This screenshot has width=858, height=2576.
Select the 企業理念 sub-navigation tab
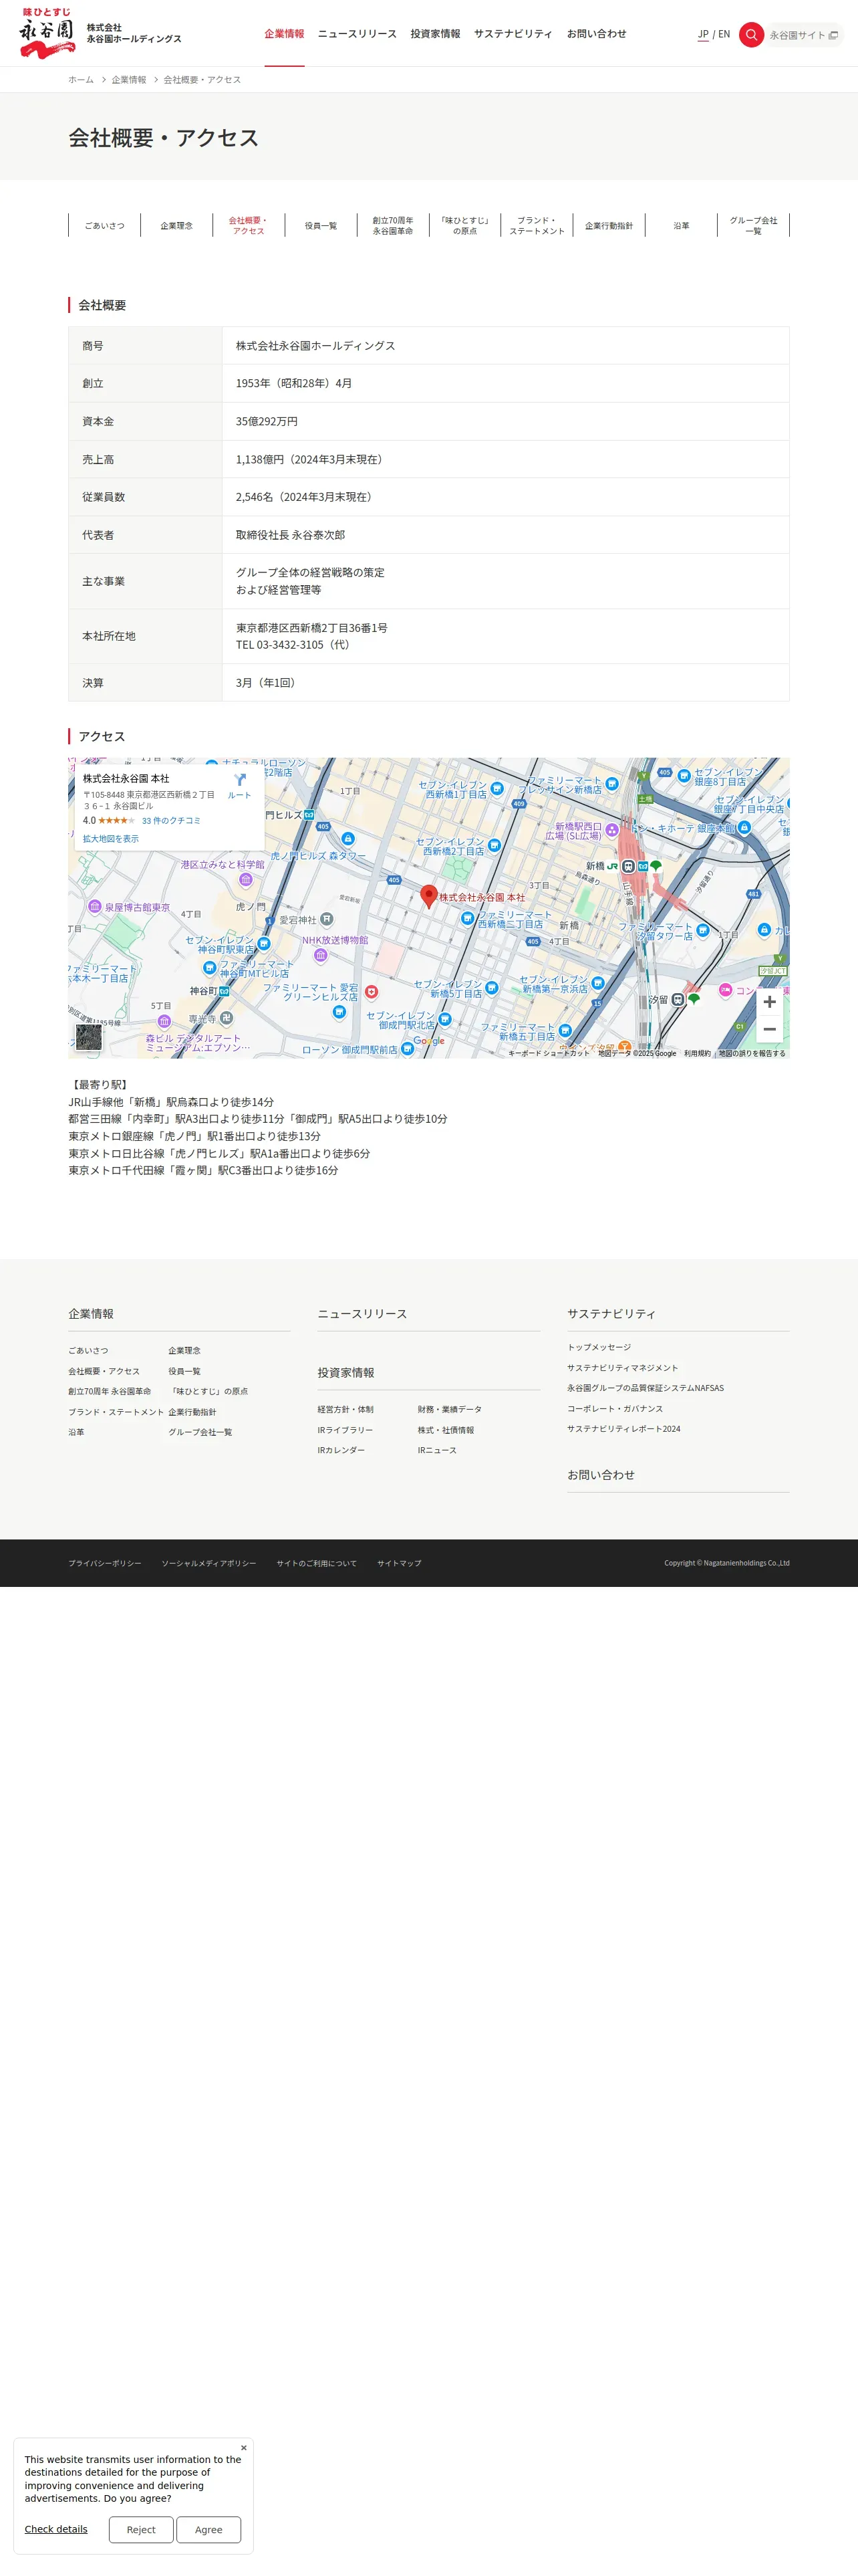177,226
